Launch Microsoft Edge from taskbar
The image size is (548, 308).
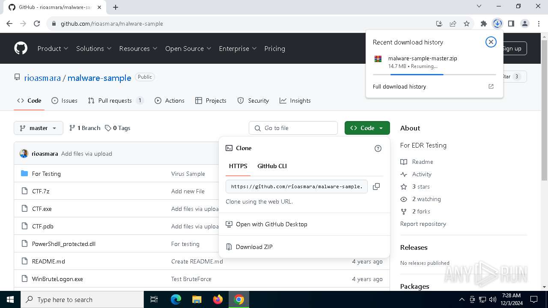pos(176,299)
